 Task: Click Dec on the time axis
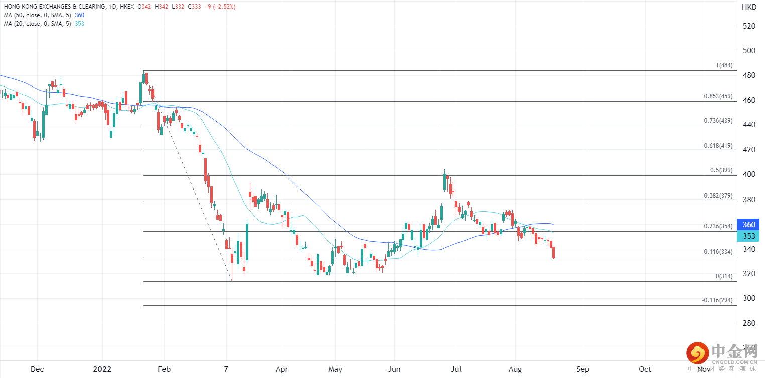(x=37, y=369)
